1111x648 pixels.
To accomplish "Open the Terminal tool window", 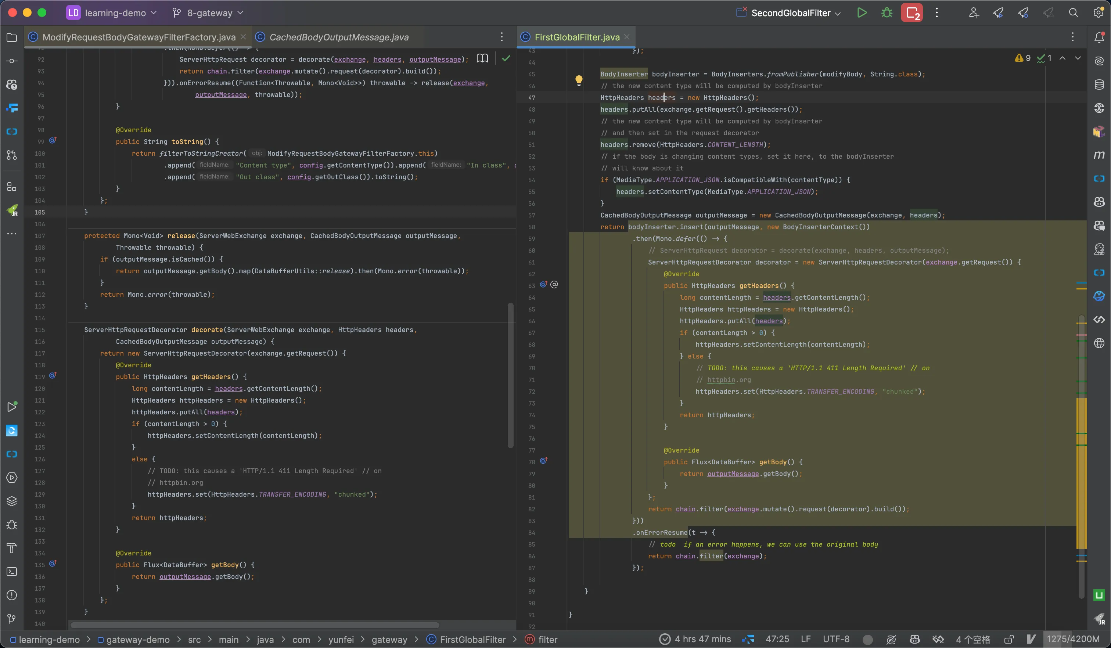I will coord(12,572).
